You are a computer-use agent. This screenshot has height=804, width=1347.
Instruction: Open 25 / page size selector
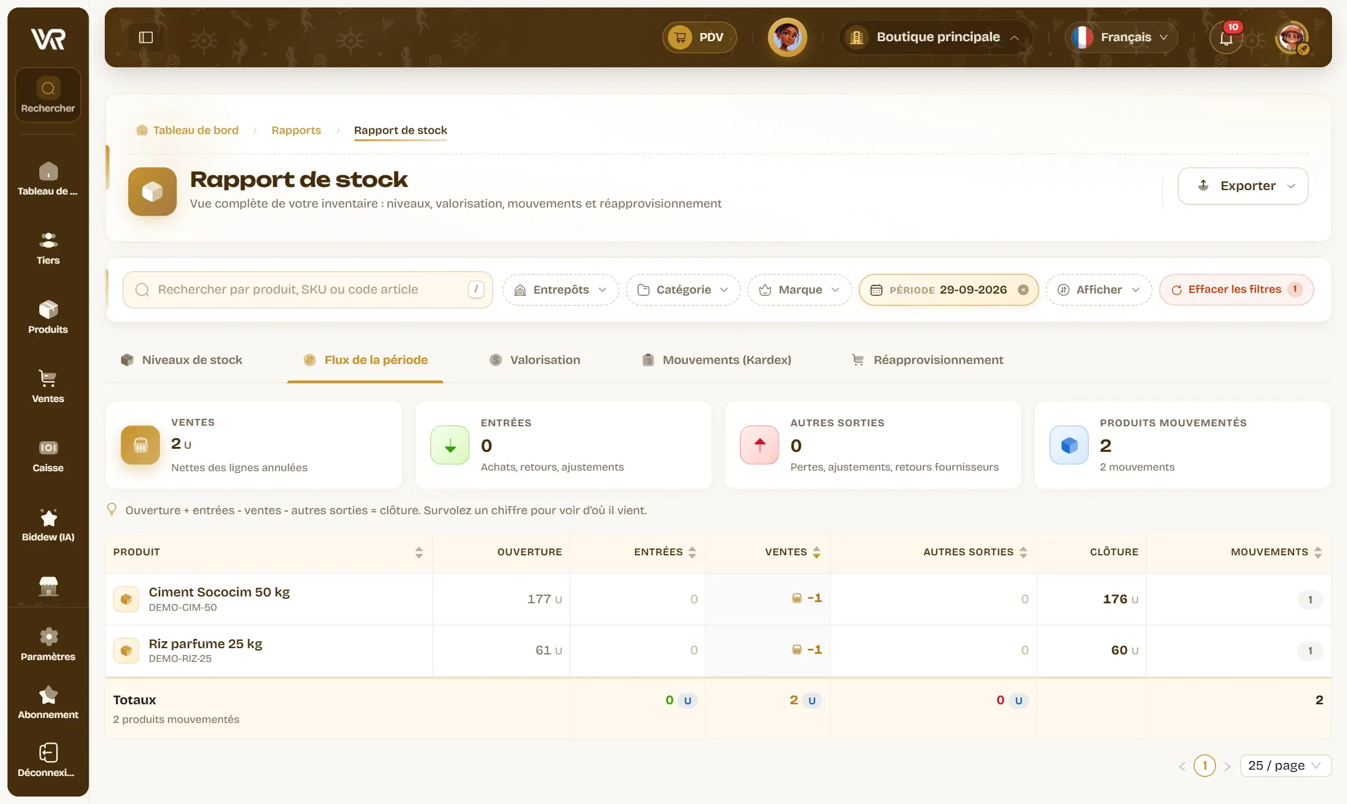click(x=1285, y=765)
